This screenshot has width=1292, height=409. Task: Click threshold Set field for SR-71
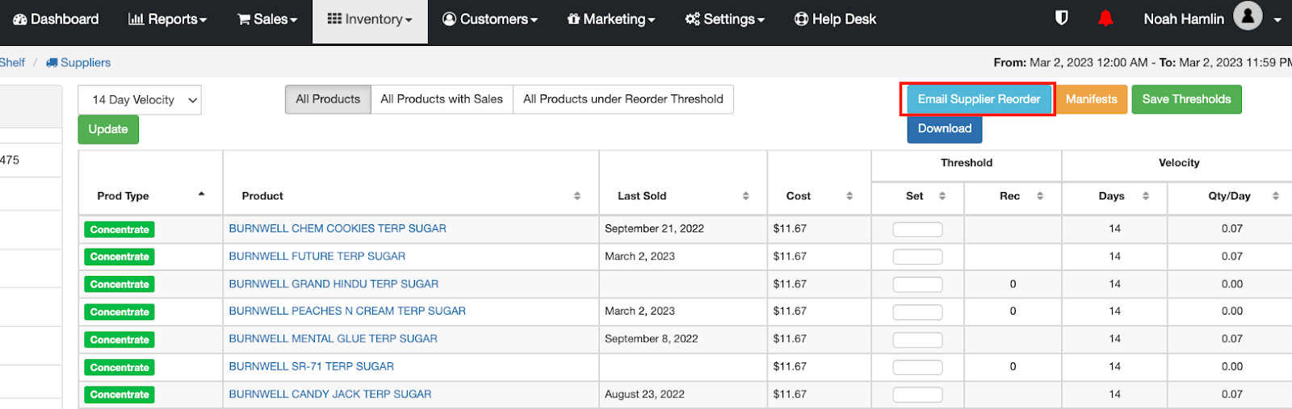(917, 367)
